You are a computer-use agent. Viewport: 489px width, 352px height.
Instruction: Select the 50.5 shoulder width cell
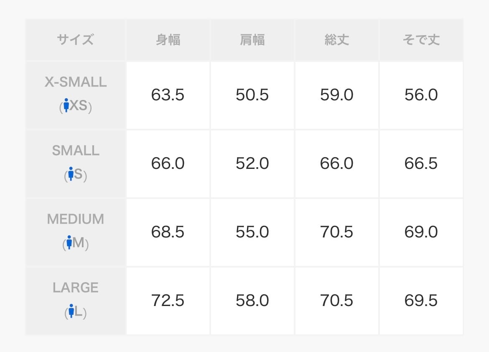252,95
